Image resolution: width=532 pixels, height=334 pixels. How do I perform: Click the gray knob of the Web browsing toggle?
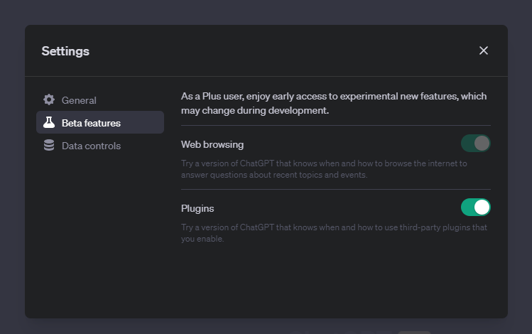tap(482, 144)
